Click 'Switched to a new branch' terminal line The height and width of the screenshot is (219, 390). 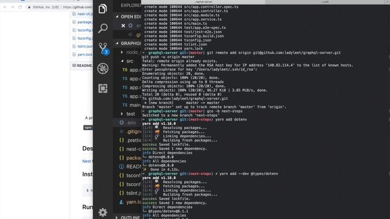point(180,115)
